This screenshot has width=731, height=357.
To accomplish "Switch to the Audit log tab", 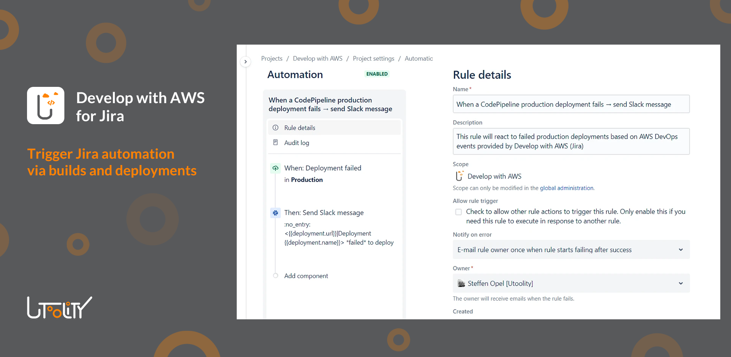I will [296, 142].
